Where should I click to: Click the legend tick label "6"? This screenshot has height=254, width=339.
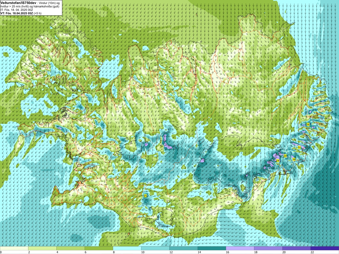(x=86, y=252)
